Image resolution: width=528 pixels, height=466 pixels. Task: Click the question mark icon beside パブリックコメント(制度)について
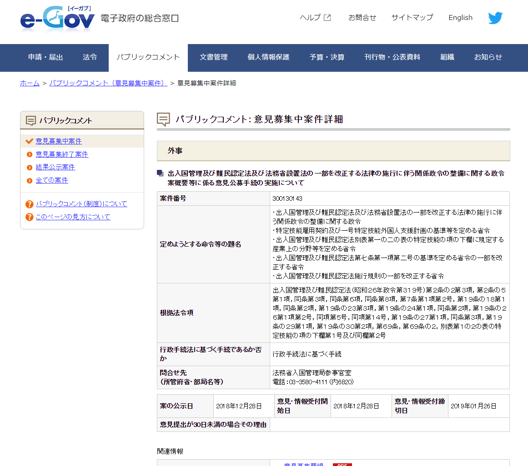tap(30, 204)
